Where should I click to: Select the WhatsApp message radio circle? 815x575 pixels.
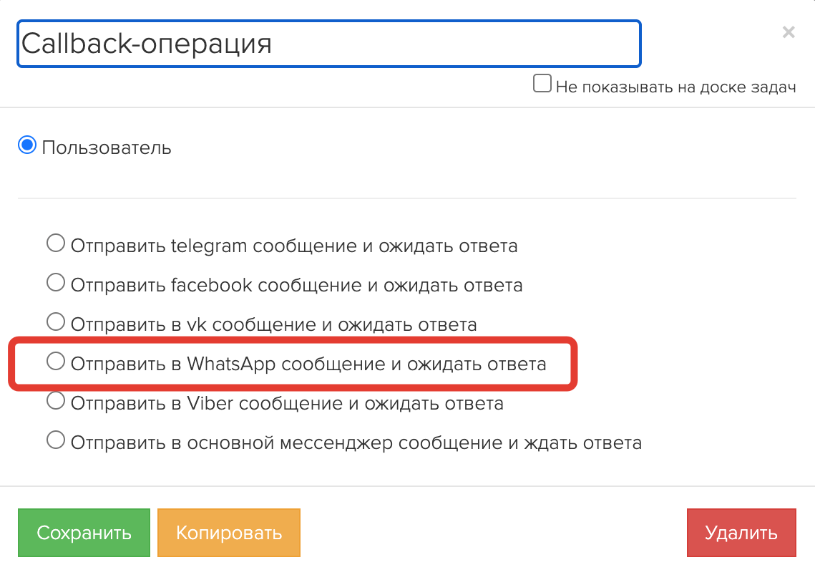[55, 362]
